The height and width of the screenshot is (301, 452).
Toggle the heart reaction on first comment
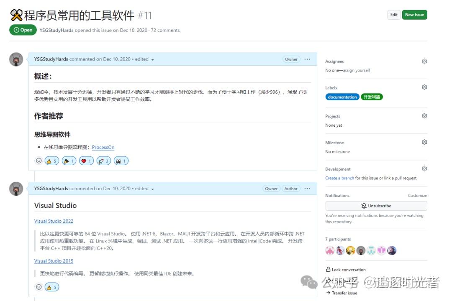pyautogui.click(x=86, y=160)
